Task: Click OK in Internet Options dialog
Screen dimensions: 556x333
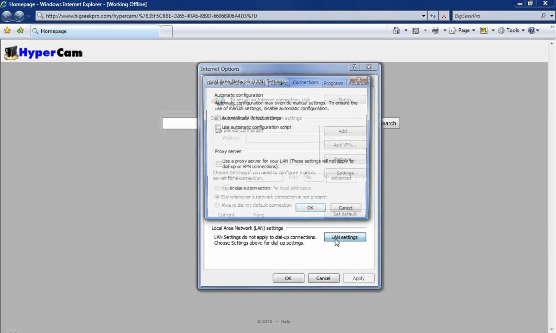Action: point(288,278)
